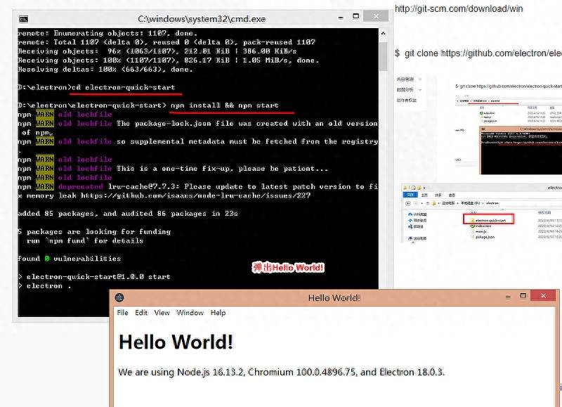Click the embedded cmd screenshot thumbnail in article

pos(521,150)
